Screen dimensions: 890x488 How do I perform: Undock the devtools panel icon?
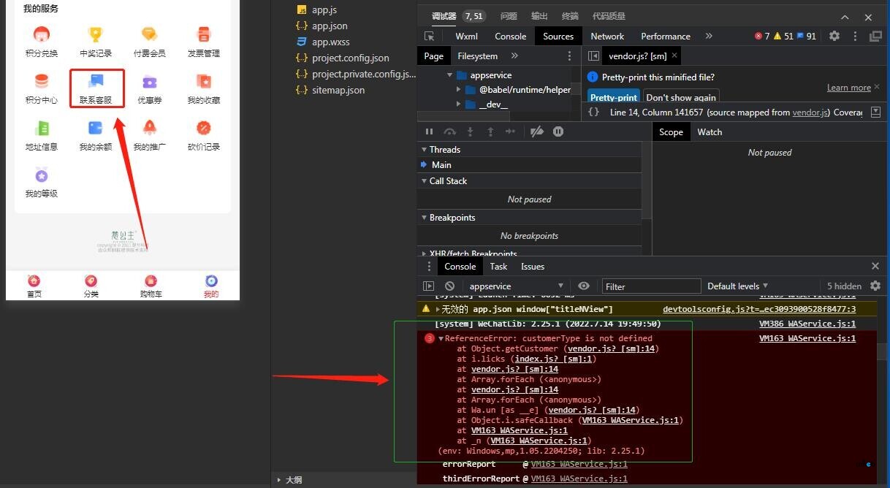tap(875, 36)
